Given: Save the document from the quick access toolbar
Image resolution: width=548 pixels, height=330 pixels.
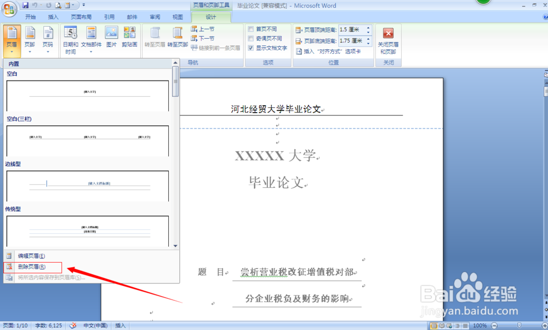Looking at the screenshot, I should coord(25,5).
